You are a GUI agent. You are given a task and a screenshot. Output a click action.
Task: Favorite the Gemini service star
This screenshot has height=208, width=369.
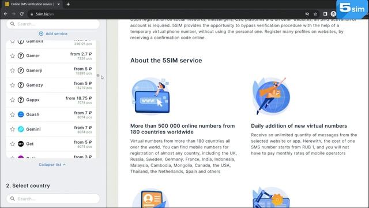(x=12, y=129)
